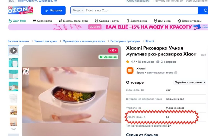The height and width of the screenshot is (136, 208).
Task: Open the info icon next to оригинальный товар
Action: (176, 73)
